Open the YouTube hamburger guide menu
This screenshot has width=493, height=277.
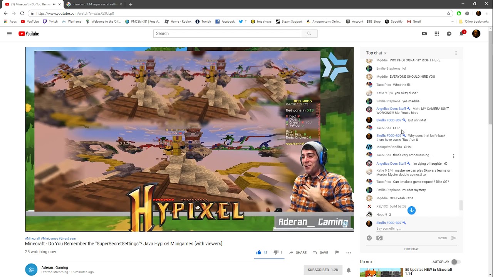pyautogui.click(x=9, y=33)
